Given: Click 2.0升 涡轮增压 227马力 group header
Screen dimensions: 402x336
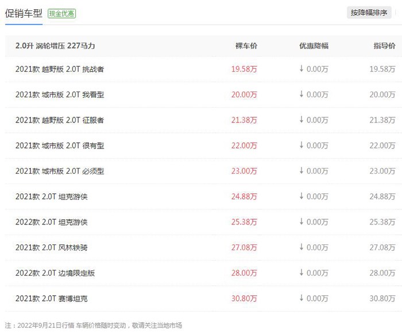Looking at the screenshot, I should [55, 46].
